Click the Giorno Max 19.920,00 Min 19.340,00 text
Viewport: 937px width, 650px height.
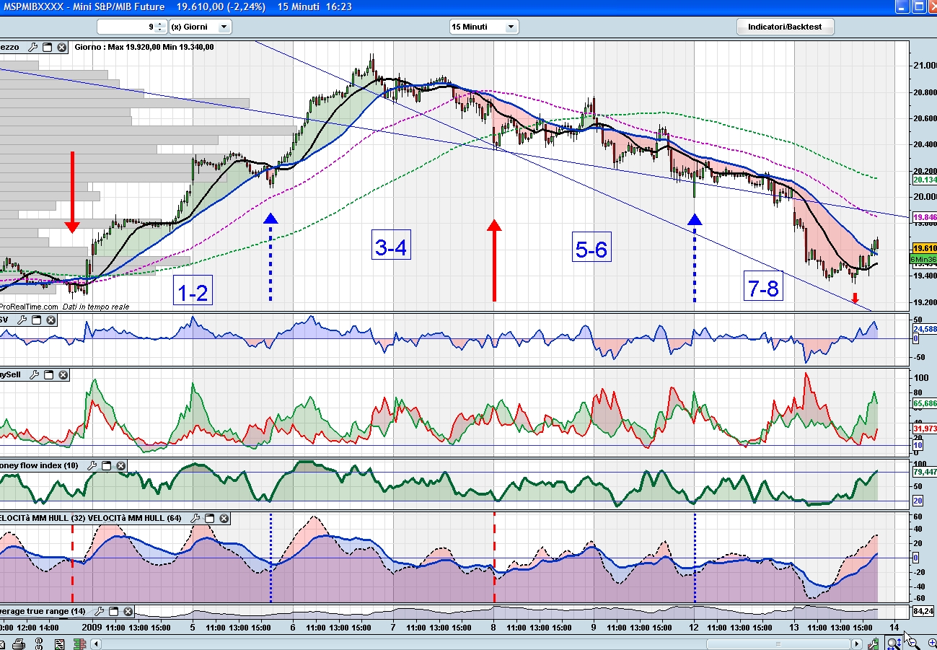tap(144, 47)
